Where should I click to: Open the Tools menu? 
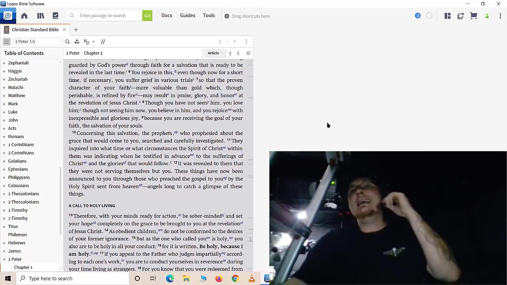(x=209, y=15)
